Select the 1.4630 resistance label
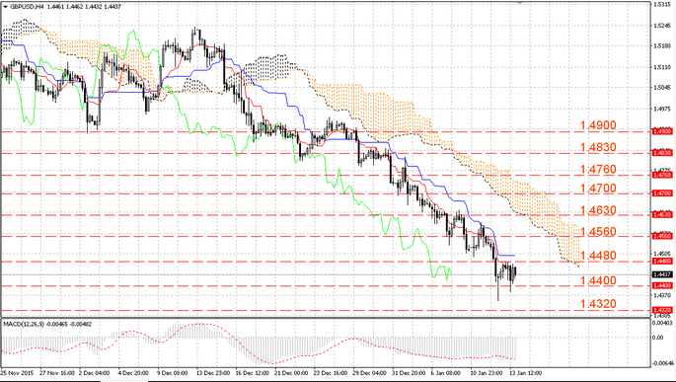The image size is (676, 382). (x=598, y=210)
